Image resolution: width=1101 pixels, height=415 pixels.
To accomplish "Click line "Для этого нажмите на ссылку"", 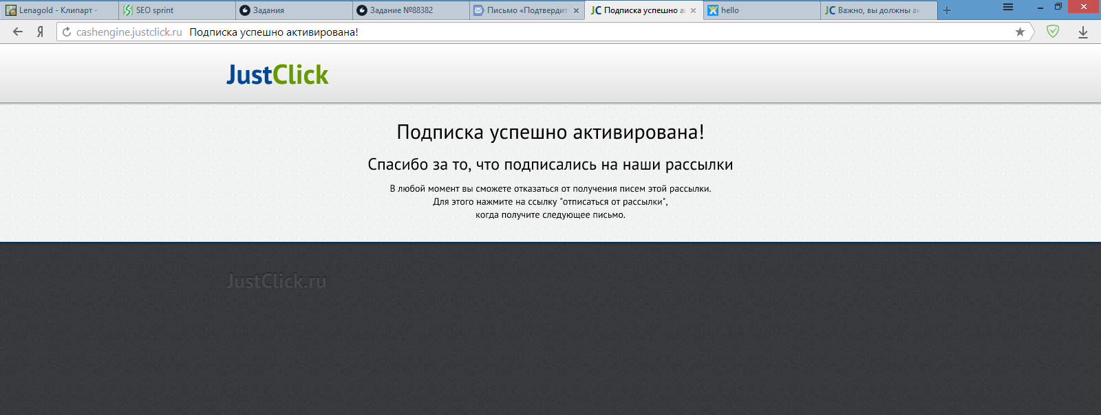I will pyautogui.click(x=550, y=201).
